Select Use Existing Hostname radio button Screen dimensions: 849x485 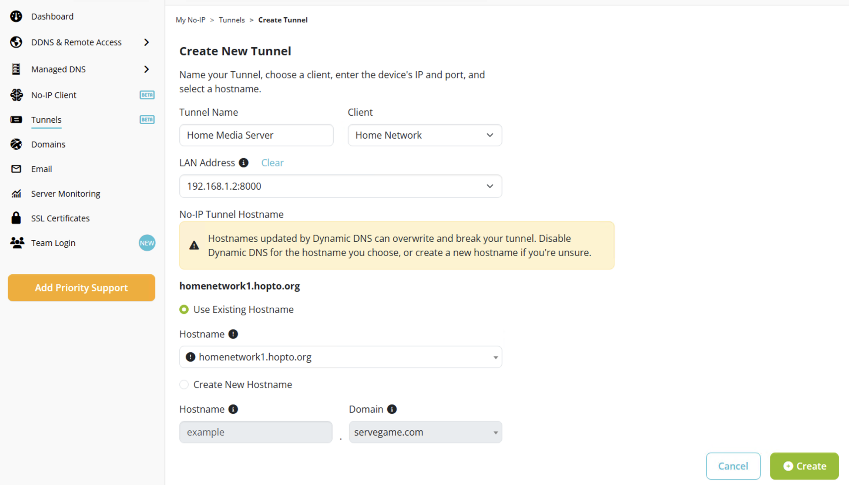tap(184, 309)
